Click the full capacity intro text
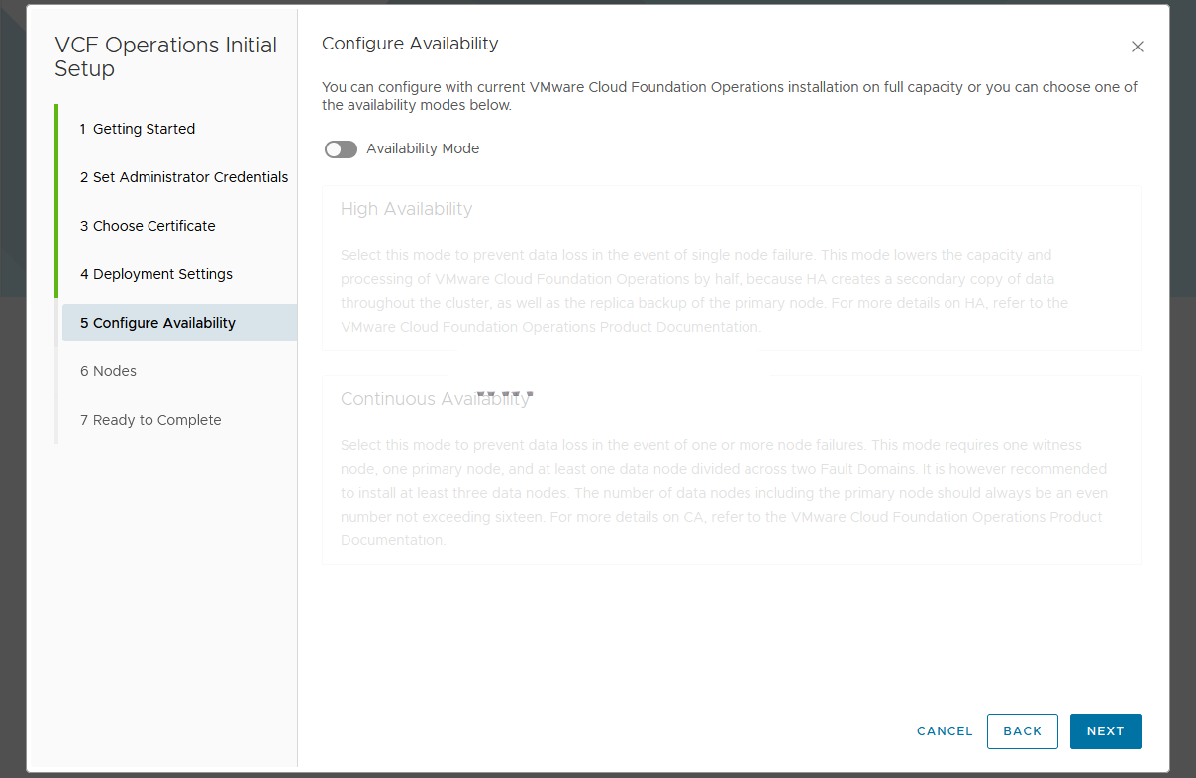The height and width of the screenshot is (778, 1196). [x=730, y=95]
